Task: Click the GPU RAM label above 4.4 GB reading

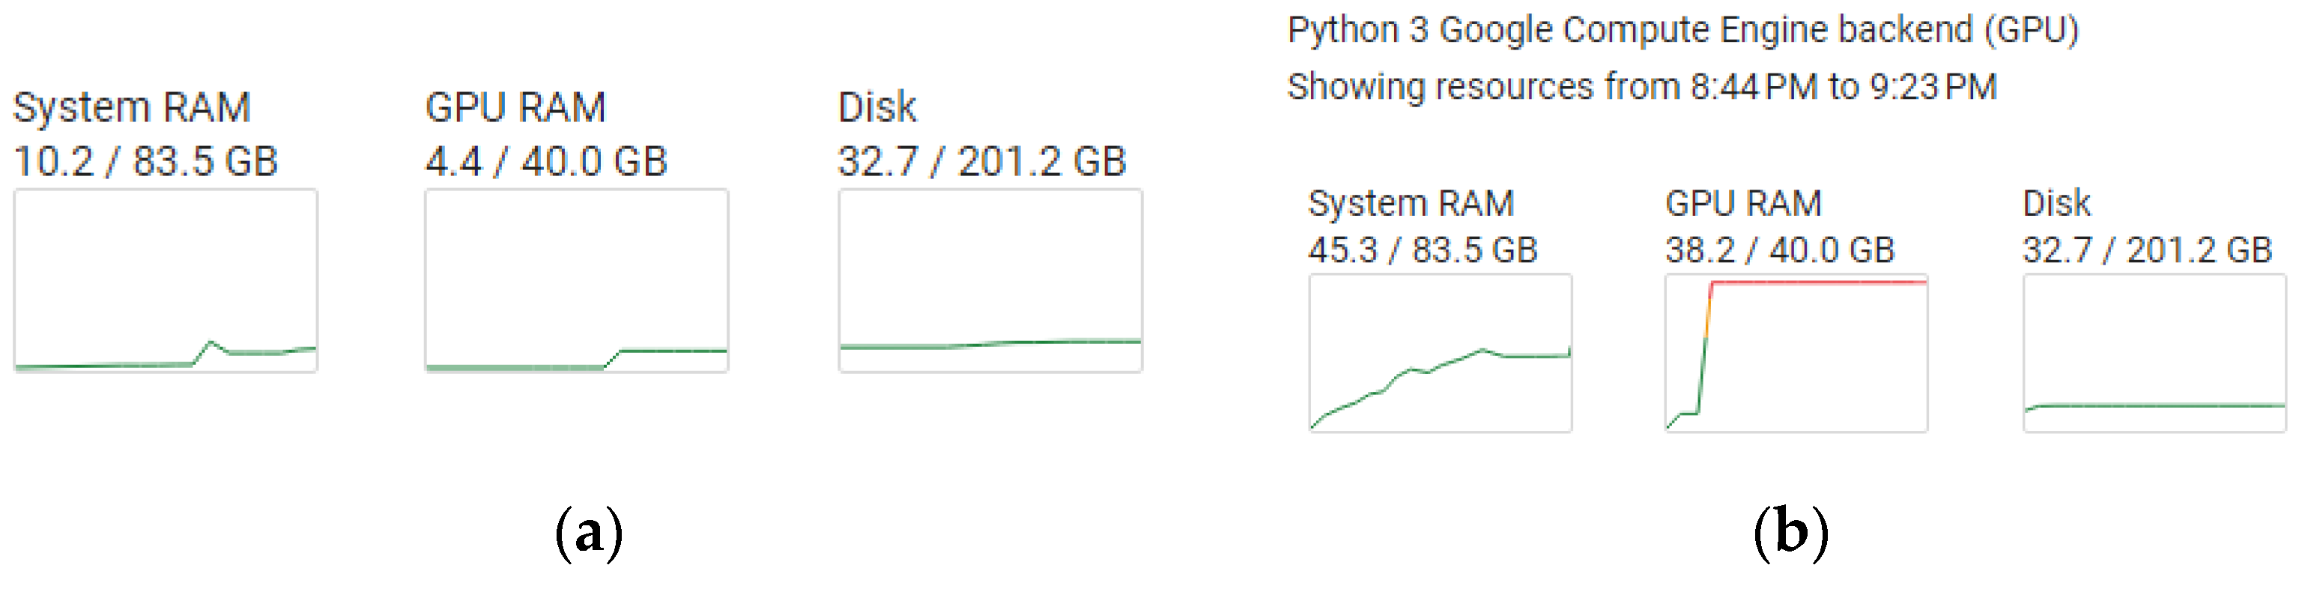Action: click(515, 108)
